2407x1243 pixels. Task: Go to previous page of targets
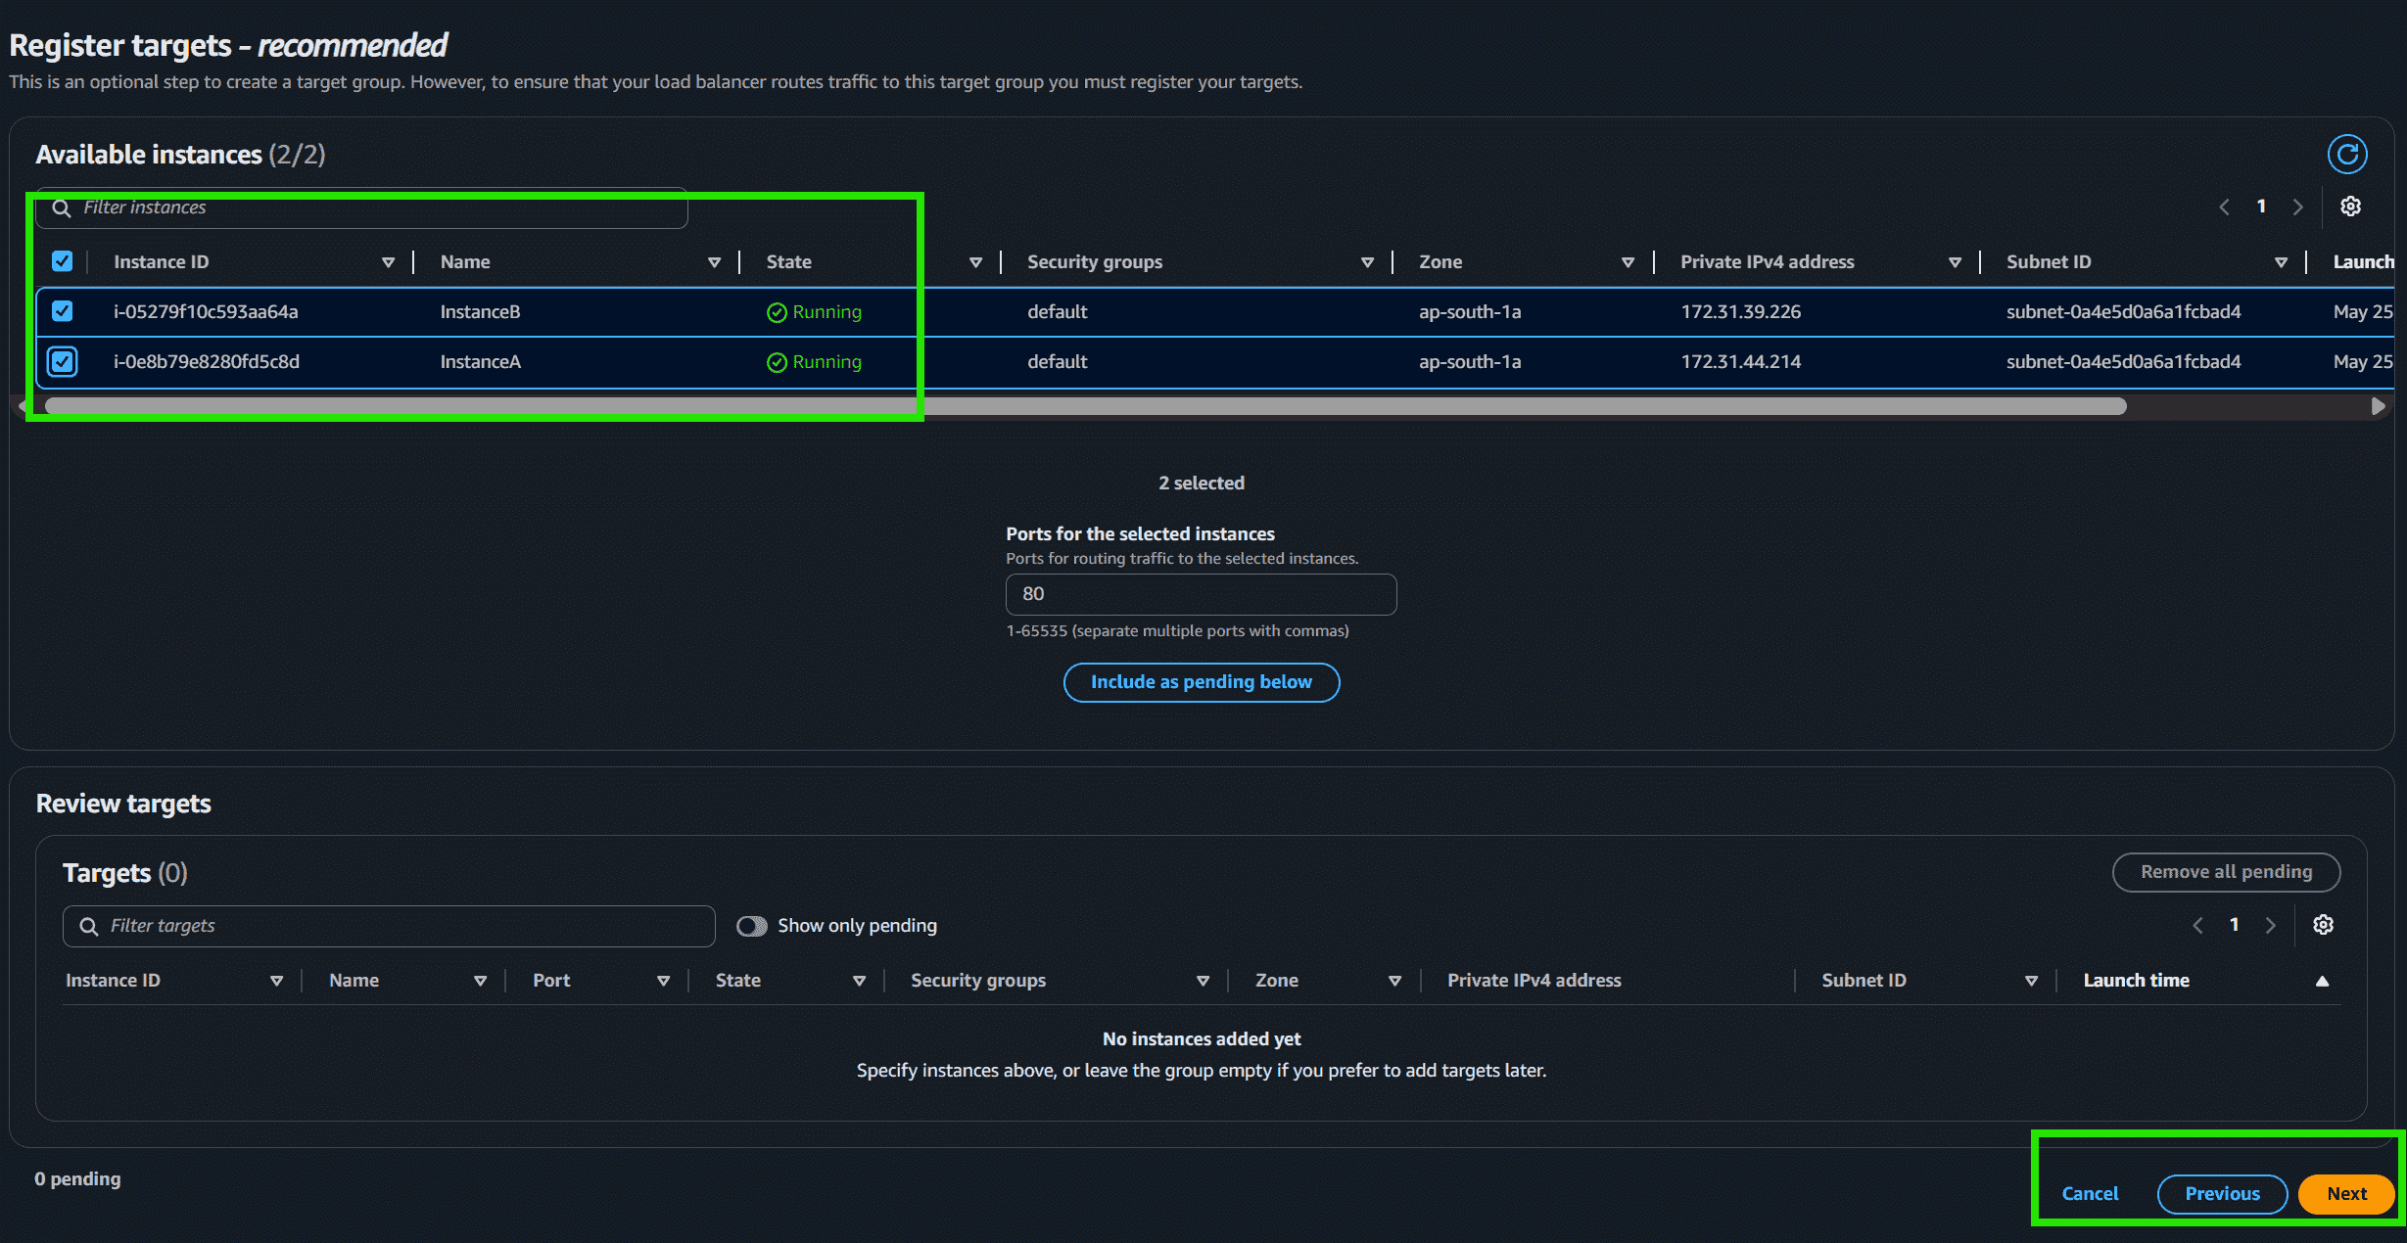click(x=2197, y=925)
